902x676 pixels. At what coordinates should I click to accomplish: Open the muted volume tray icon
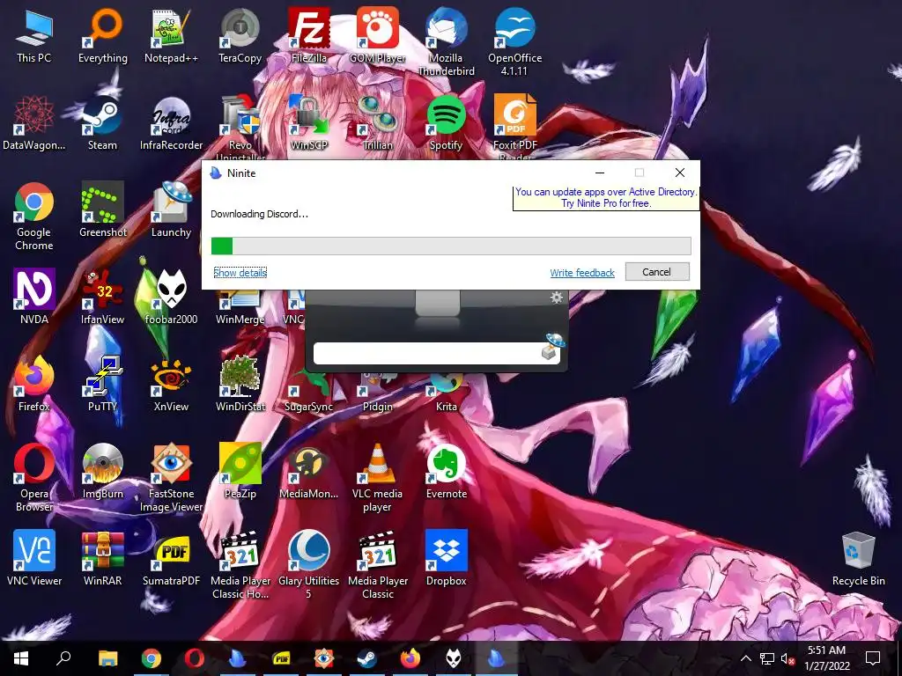point(787,658)
